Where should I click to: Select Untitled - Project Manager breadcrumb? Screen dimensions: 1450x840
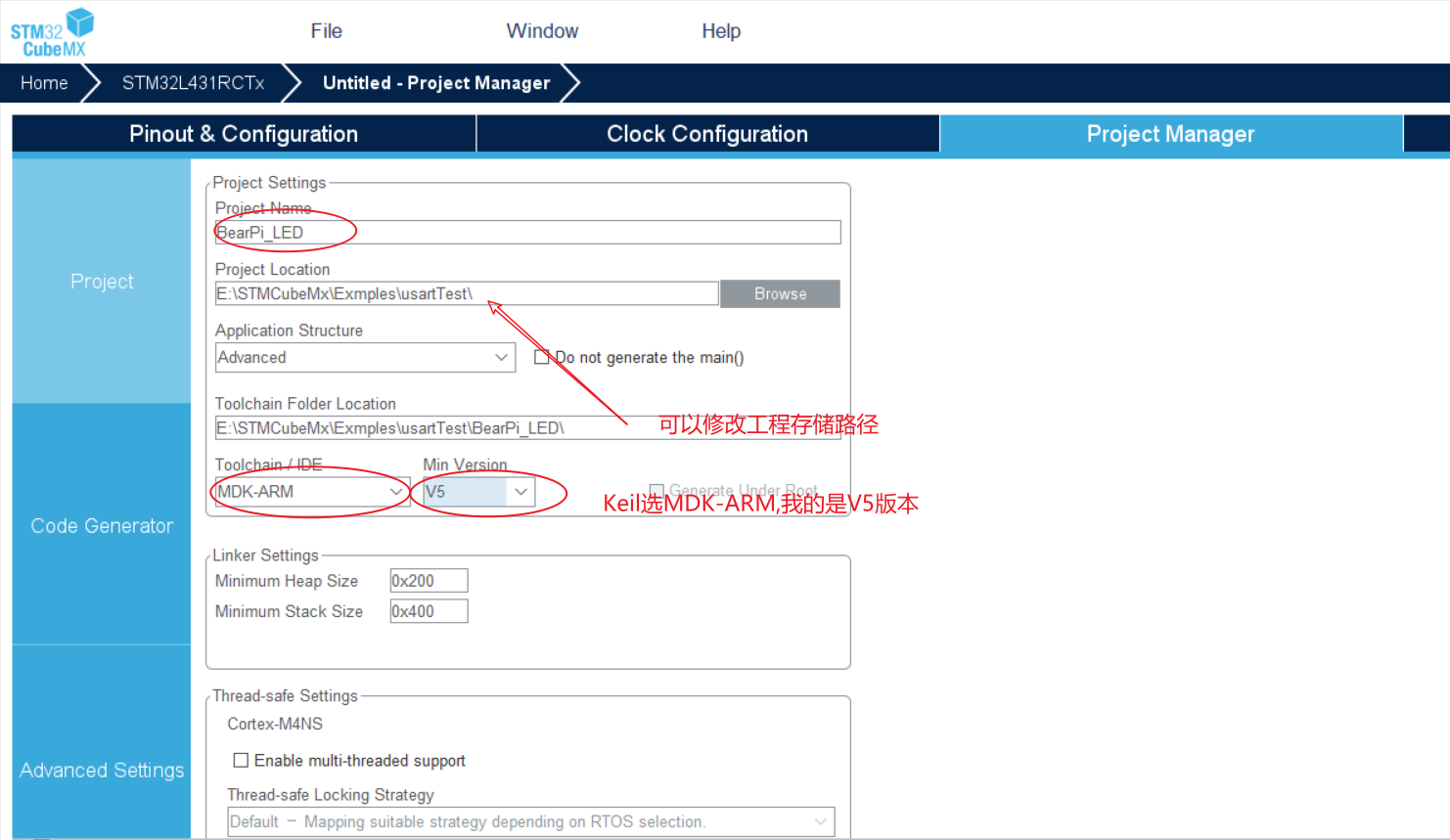point(436,83)
